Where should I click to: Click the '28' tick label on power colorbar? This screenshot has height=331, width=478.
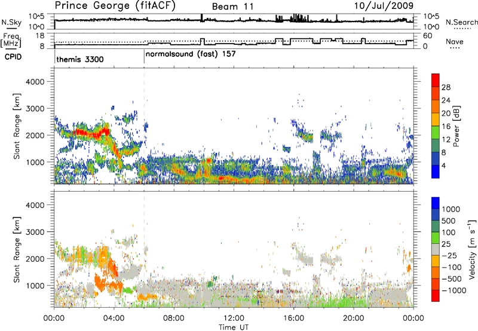pos(446,87)
